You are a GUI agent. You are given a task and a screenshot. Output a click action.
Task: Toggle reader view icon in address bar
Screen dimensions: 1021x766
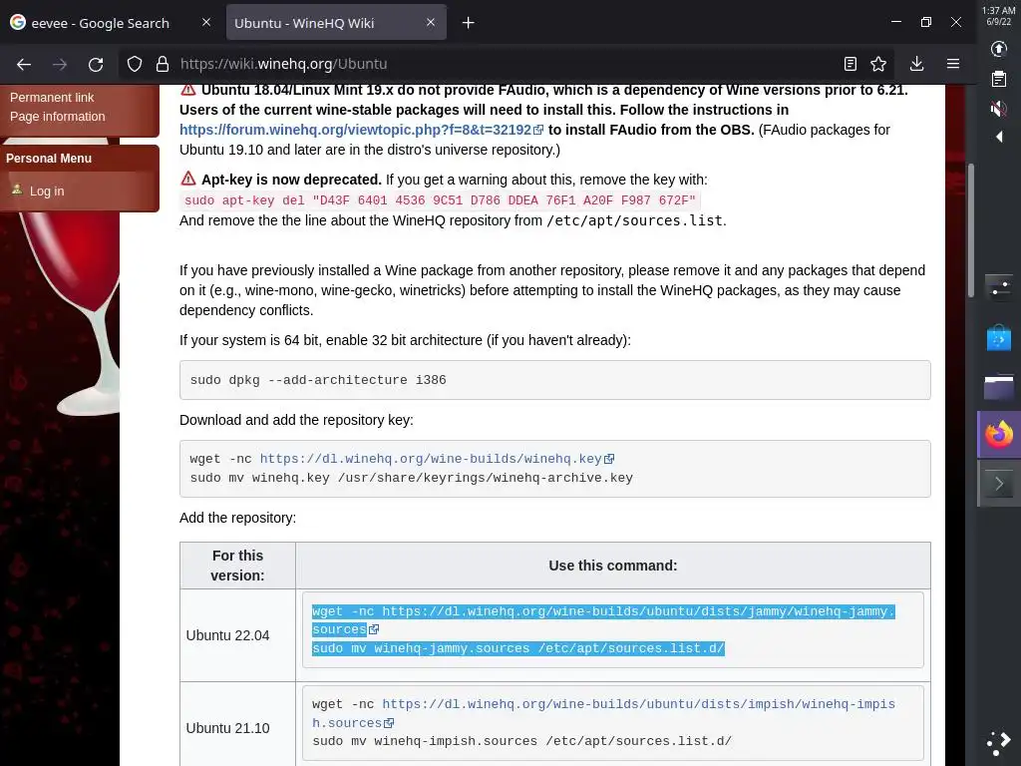coord(850,64)
